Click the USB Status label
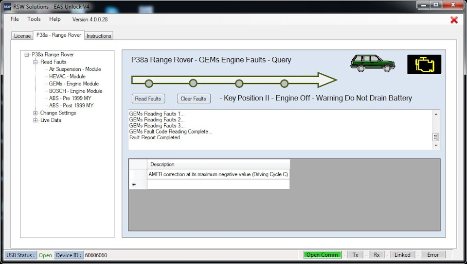The height and width of the screenshot is (264, 467). (x=20, y=255)
